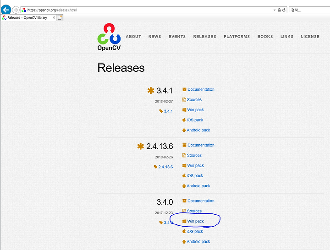Image resolution: width=330 pixels, height=250 pixels.
Task: Click the Windows icon for 3.4.1 Win pack
Action: coord(184,110)
